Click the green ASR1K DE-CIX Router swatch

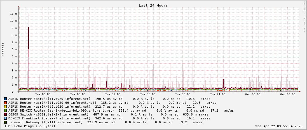click(x=6, y=110)
